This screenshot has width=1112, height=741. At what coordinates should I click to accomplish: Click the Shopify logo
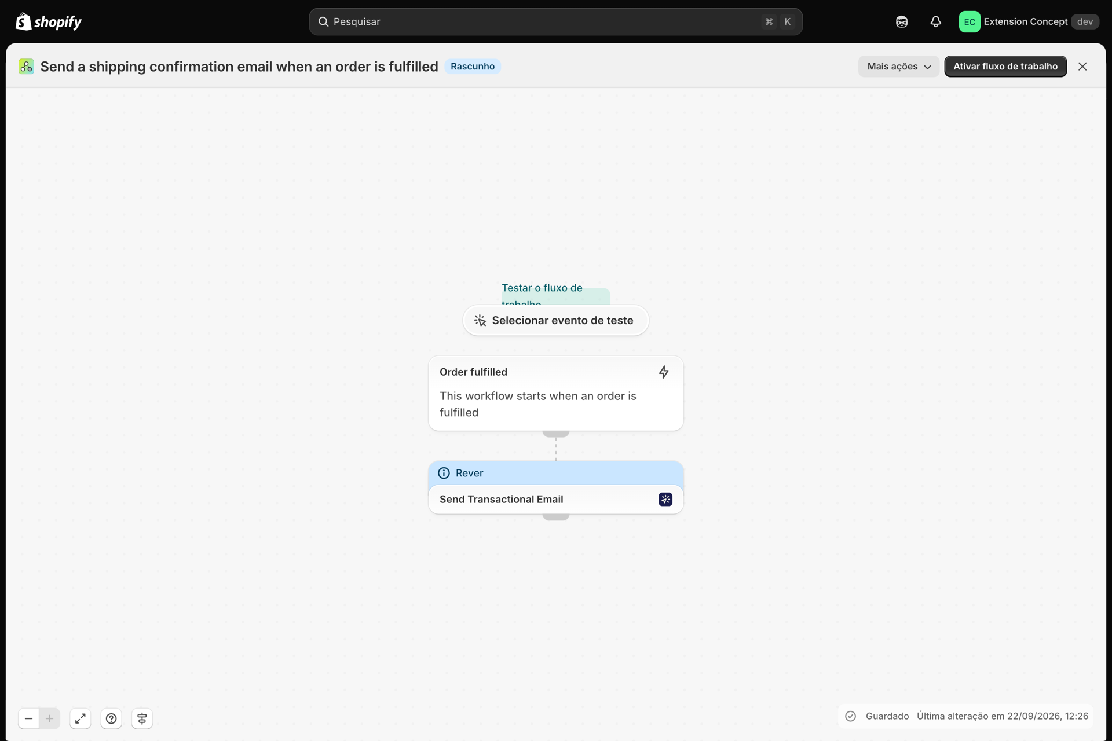pyautogui.click(x=49, y=21)
